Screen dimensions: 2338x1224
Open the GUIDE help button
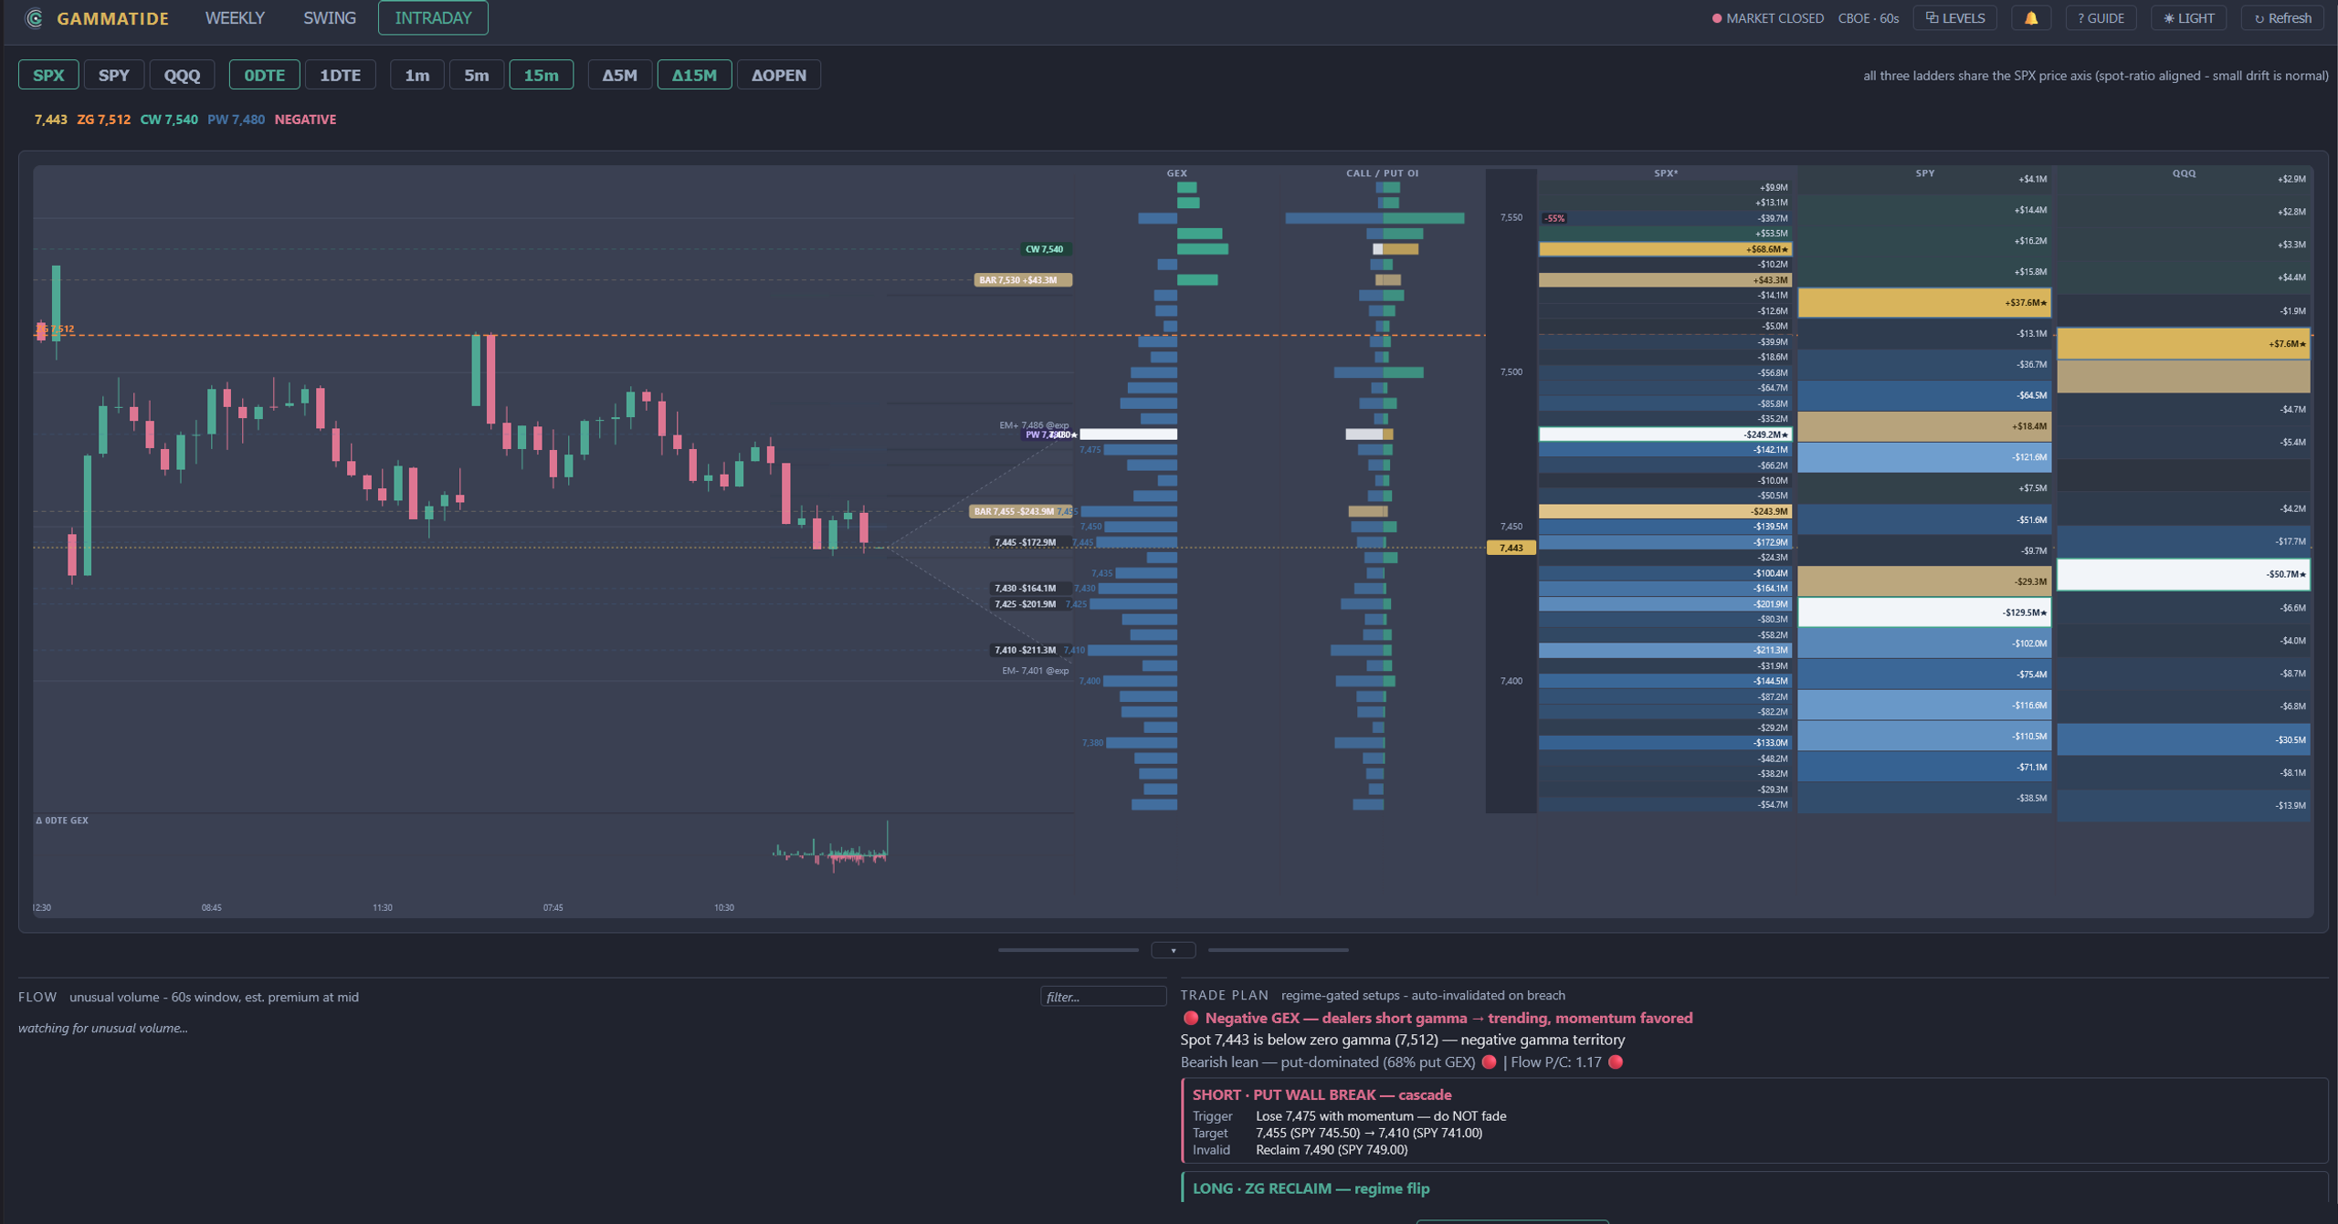tap(2101, 18)
